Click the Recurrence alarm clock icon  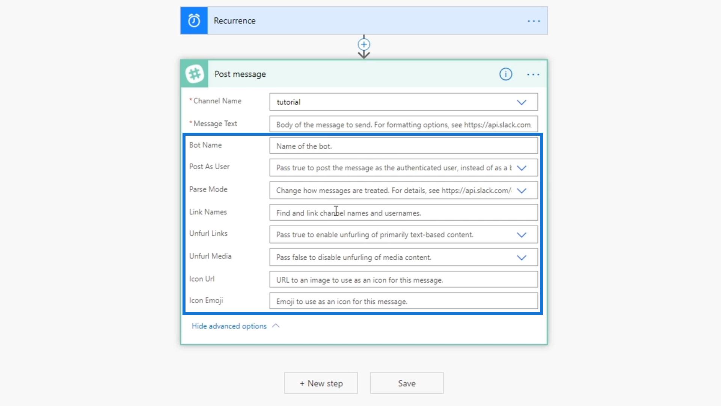(194, 21)
